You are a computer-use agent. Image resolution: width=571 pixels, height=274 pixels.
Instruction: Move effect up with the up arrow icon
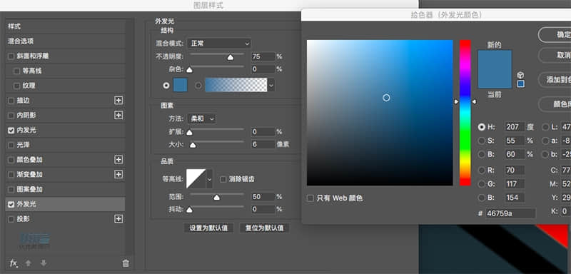coord(28,263)
